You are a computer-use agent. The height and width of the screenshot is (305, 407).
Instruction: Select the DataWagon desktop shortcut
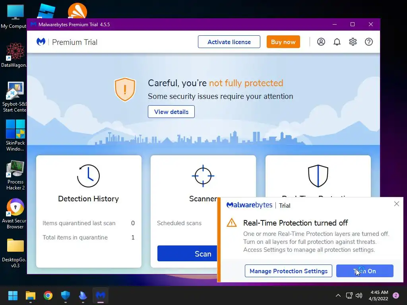pos(15,55)
